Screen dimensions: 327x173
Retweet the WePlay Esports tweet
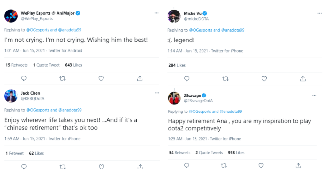63,78
